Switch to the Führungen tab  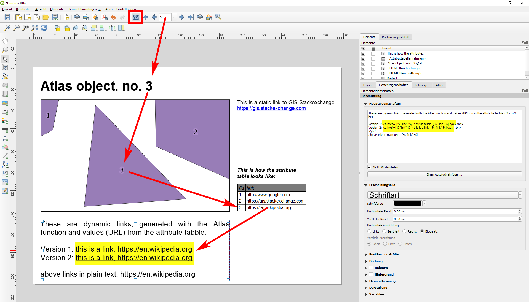[422, 85]
